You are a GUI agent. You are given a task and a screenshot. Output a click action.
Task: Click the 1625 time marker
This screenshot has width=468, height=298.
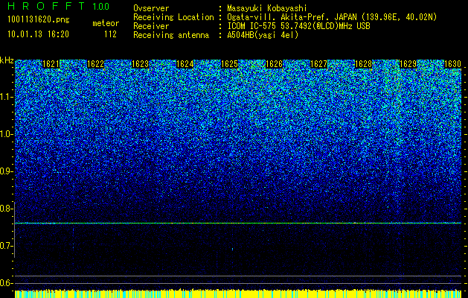[x=229, y=64]
